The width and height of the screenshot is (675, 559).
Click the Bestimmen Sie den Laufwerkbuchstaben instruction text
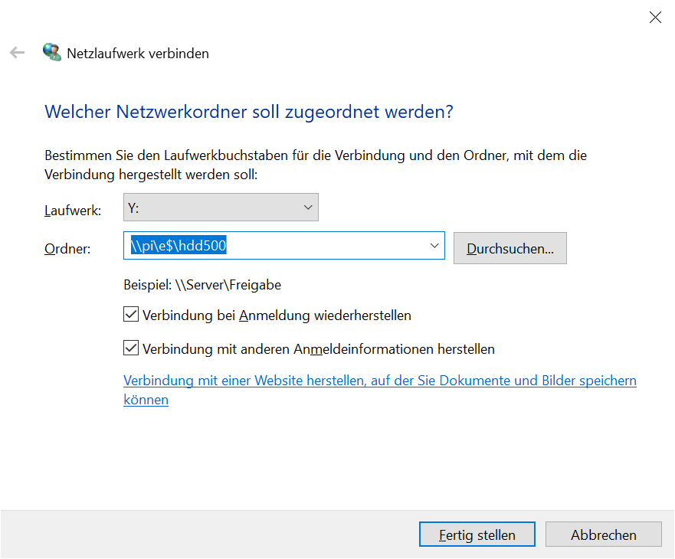point(316,165)
